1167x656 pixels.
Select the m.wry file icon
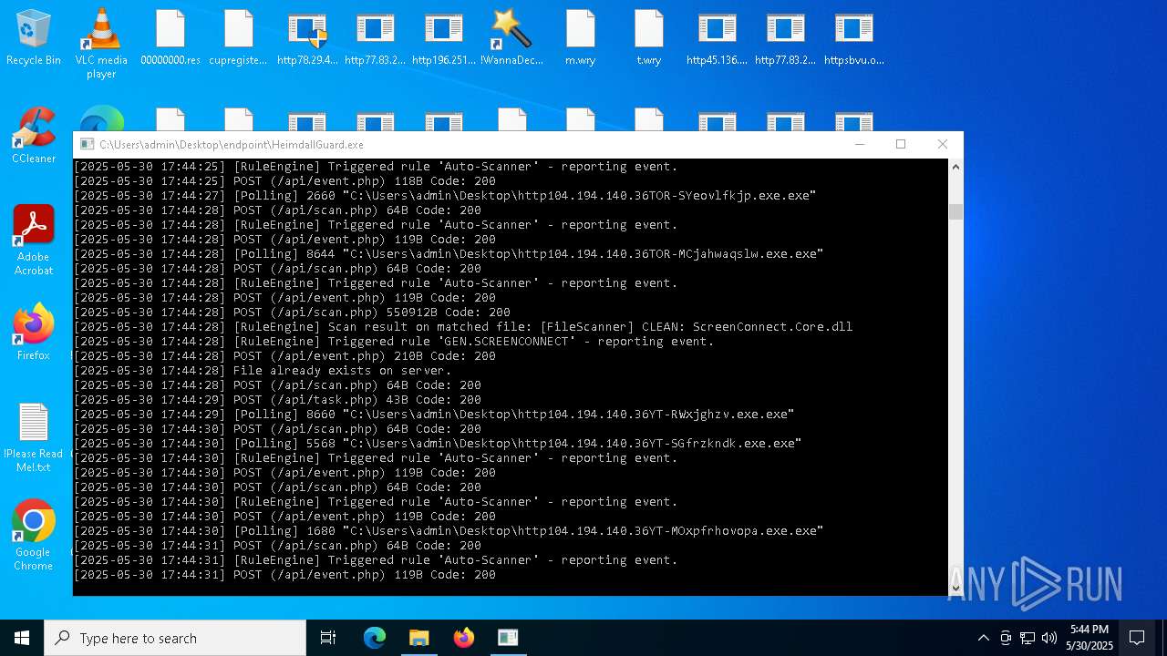click(580, 38)
